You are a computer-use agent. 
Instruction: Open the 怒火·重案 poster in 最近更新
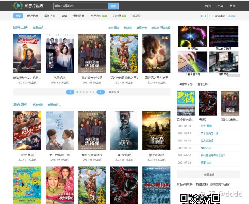[x=27, y=130]
